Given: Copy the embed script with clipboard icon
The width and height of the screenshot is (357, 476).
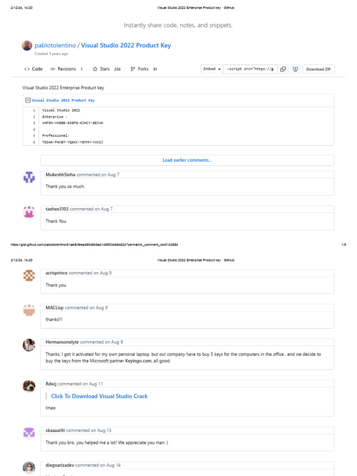Looking at the screenshot, I should tap(283, 69).
